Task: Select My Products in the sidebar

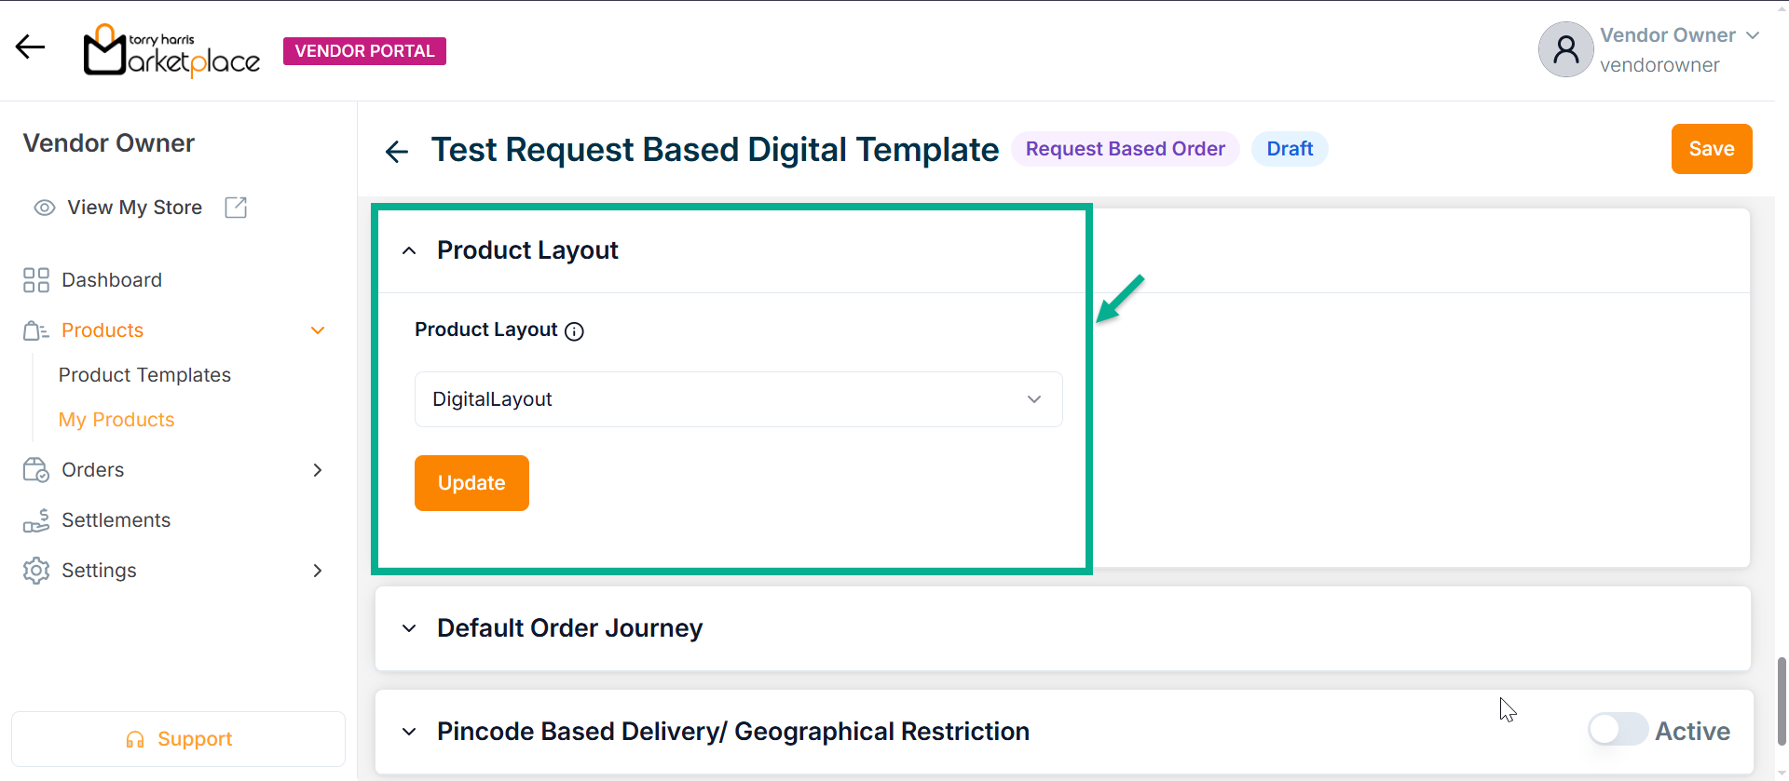Action: pos(116,420)
